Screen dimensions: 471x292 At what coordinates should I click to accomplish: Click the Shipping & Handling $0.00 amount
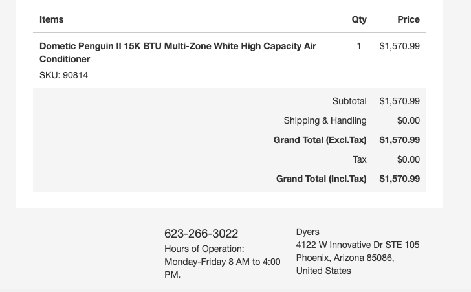coord(408,120)
